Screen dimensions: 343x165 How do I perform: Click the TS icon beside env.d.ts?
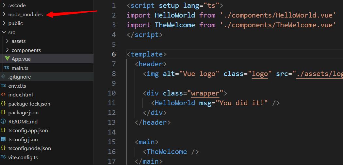3,86
